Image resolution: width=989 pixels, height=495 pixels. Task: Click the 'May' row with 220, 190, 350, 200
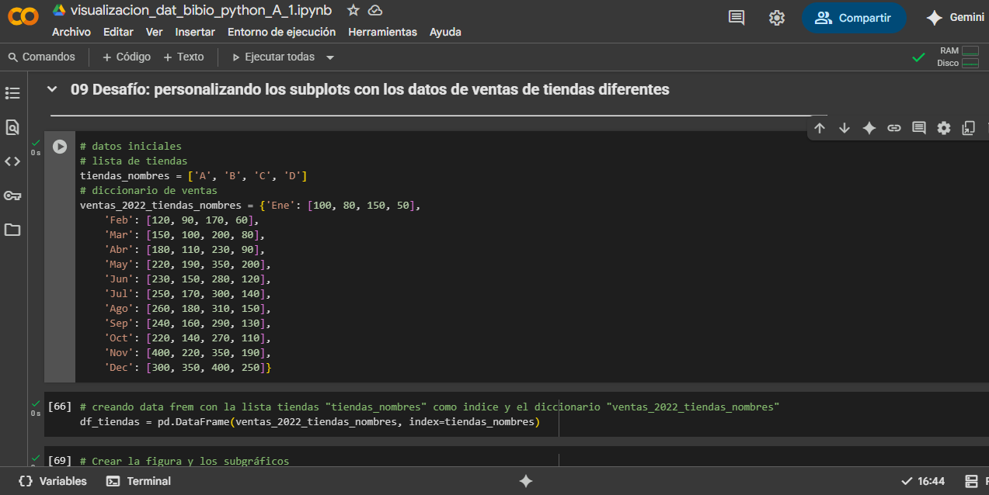[187, 264]
